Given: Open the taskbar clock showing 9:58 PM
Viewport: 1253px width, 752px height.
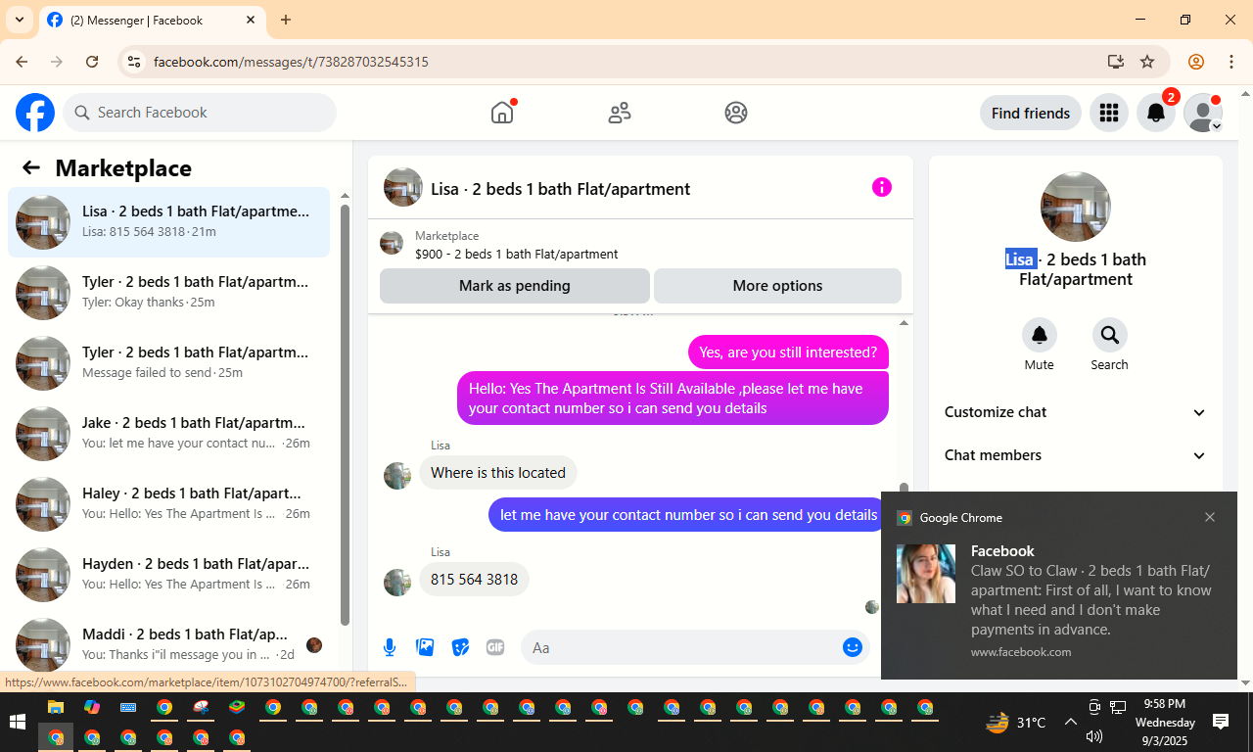Looking at the screenshot, I should click(x=1165, y=723).
